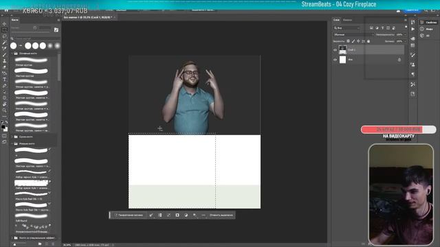
Task: Filter layers by shape type icon
Action: pyautogui.click(x=388, y=28)
